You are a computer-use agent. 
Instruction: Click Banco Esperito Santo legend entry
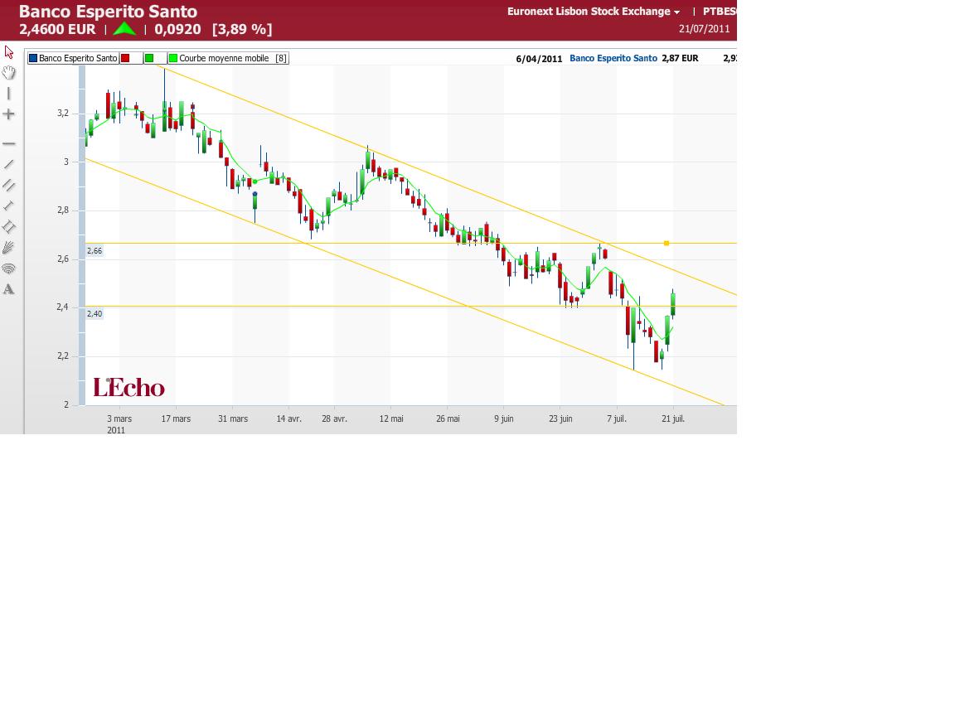click(73, 59)
